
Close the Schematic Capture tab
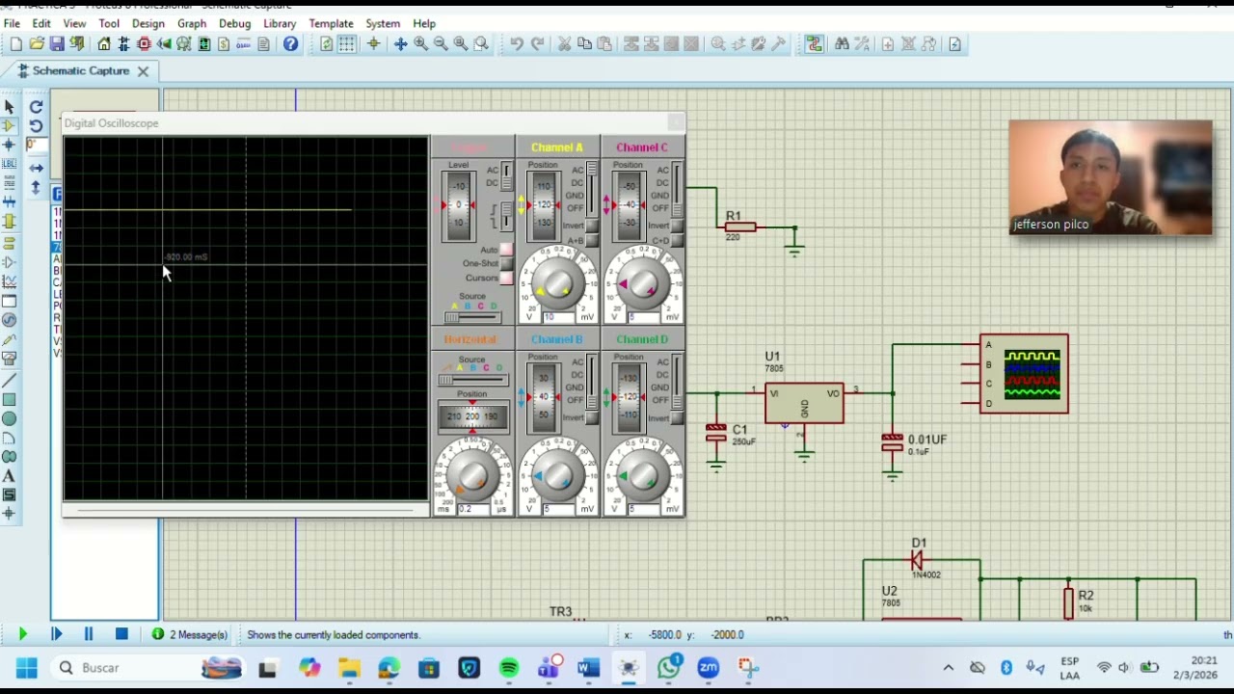coord(143,71)
